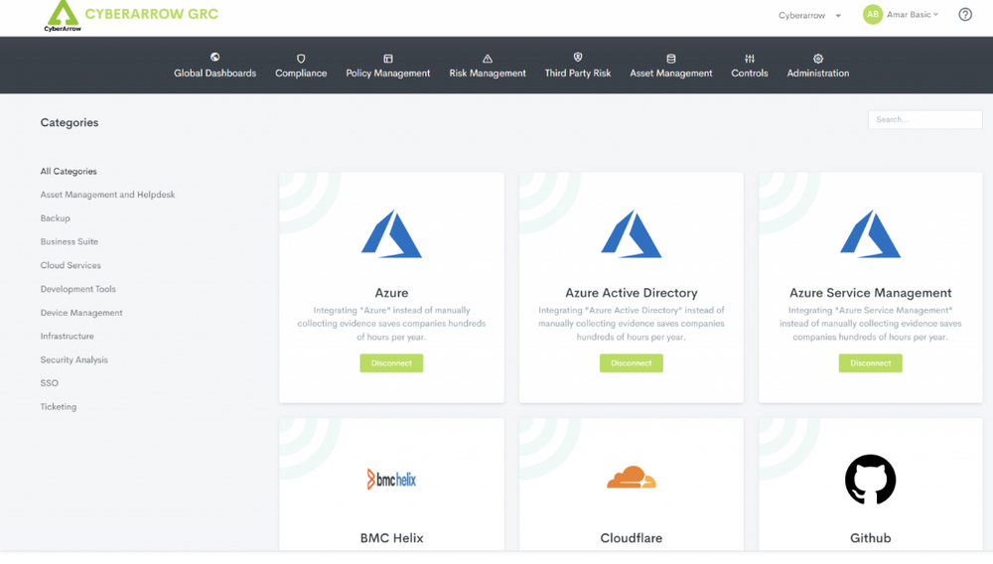Click the Risk Management warning triangle icon
Image resolution: width=993 pixels, height=564 pixels.
pos(487,59)
